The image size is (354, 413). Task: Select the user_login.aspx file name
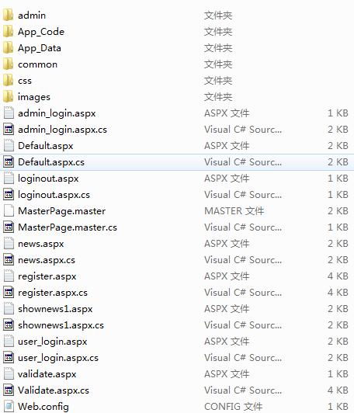(x=53, y=342)
